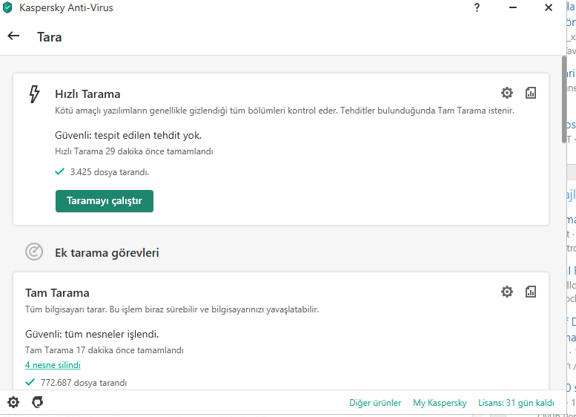Screen dimensions: 576x417
Task: Click 'Tam Tarama 17 dakika önce tamamlandı' text
Action: (105, 350)
